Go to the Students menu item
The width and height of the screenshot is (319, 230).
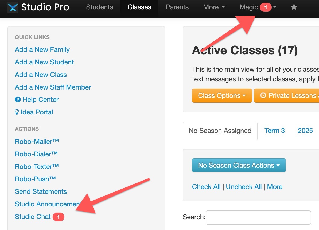(99, 7)
